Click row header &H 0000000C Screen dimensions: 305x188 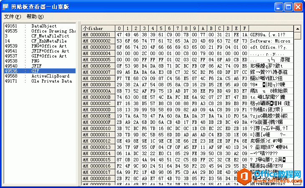[99, 103]
